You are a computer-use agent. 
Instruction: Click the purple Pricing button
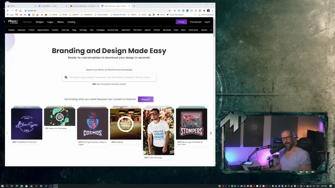tap(181, 22)
